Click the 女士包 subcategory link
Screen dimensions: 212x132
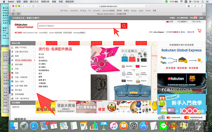click(41, 54)
